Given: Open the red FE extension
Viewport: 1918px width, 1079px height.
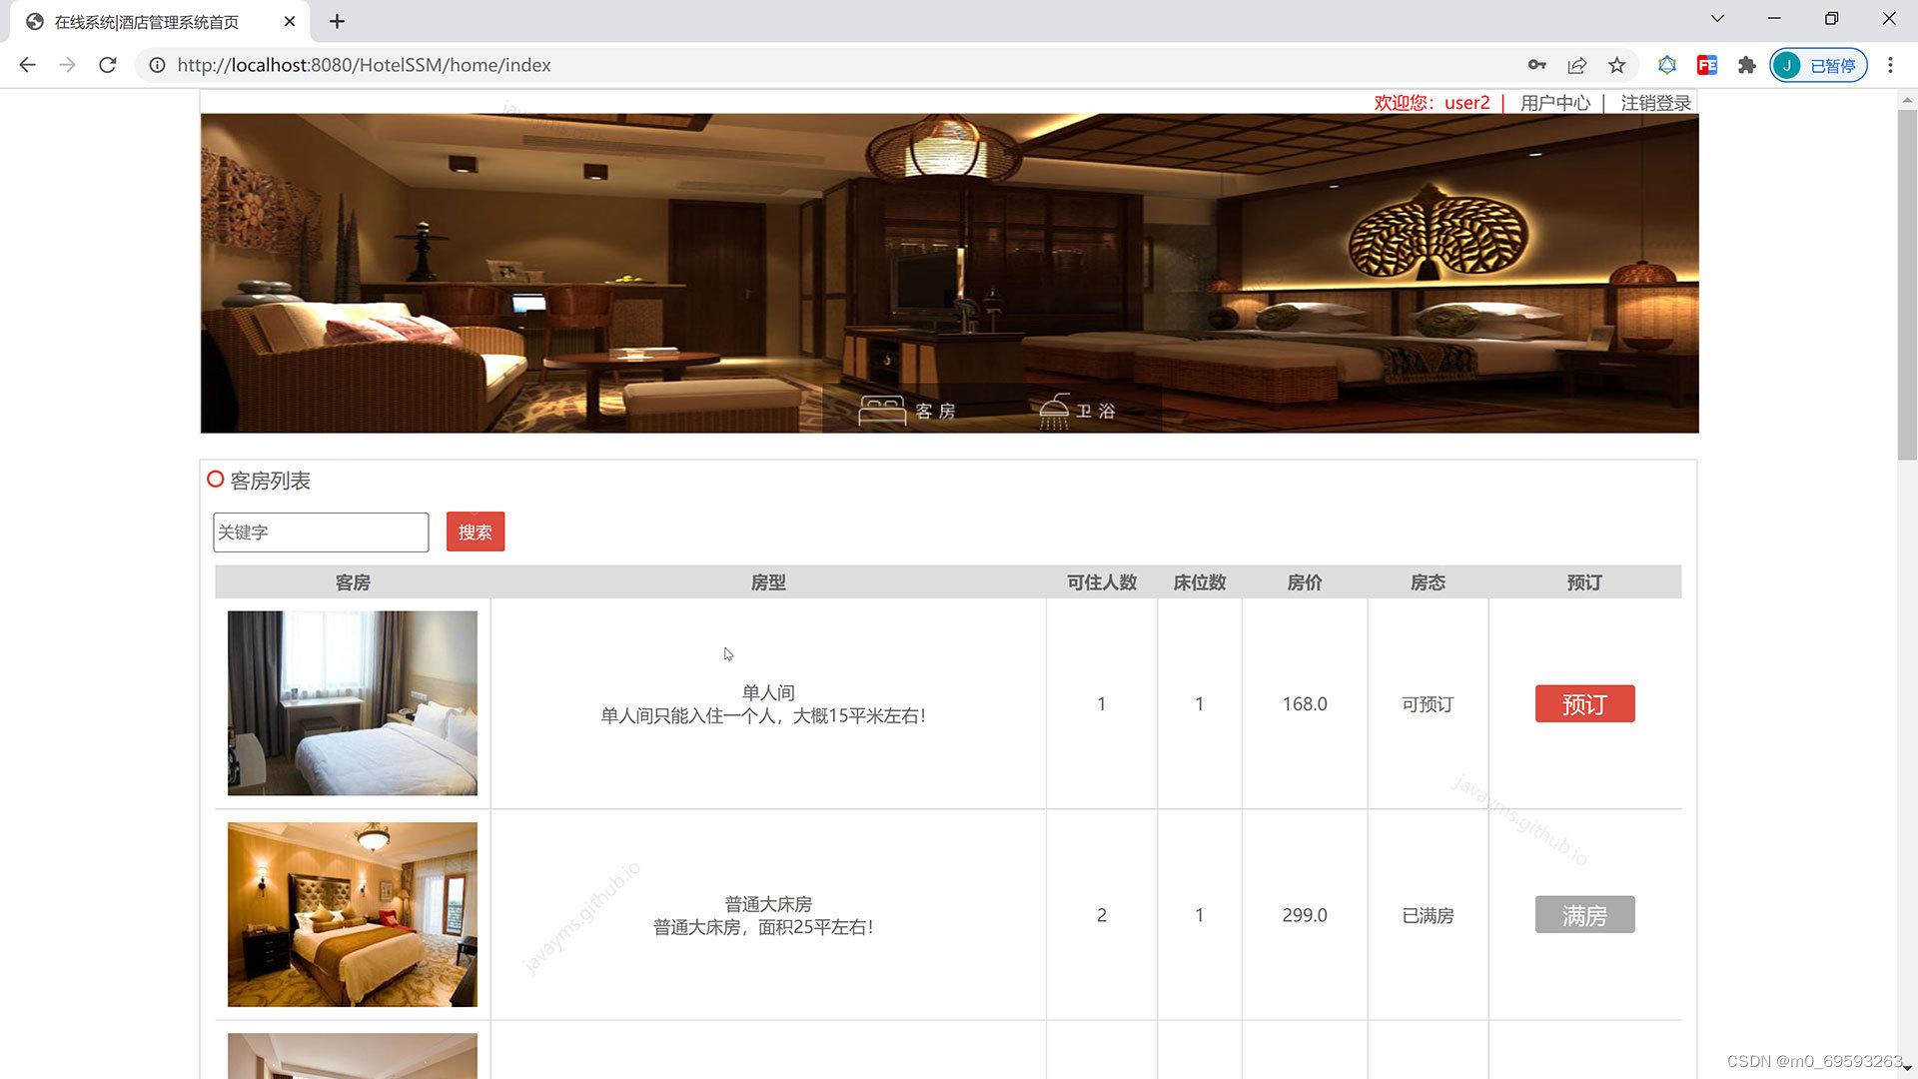Looking at the screenshot, I should click(1707, 65).
